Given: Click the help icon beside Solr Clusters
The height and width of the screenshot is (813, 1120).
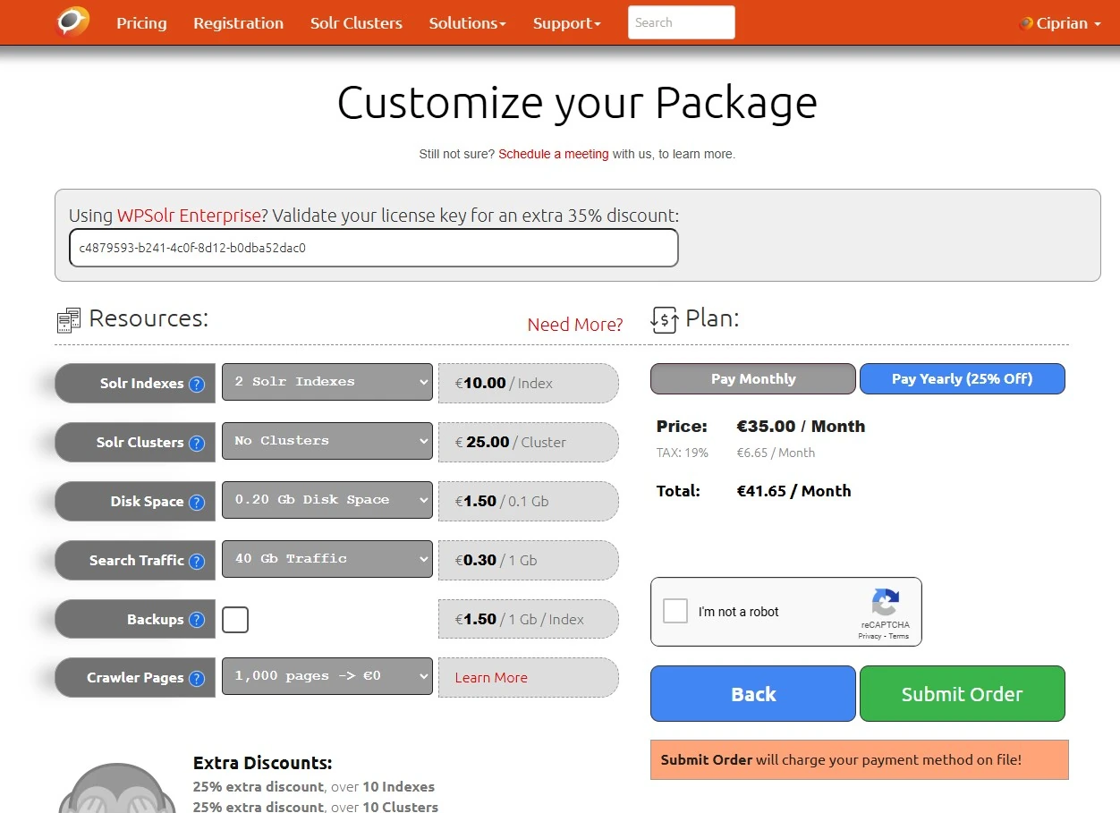Looking at the screenshot, I should click(197, 444).
